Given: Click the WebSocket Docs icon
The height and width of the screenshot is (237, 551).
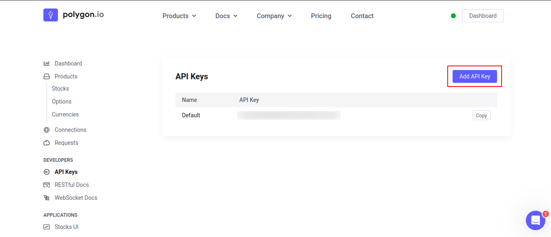Looking at the screenshot, I should tap(47, 198).
